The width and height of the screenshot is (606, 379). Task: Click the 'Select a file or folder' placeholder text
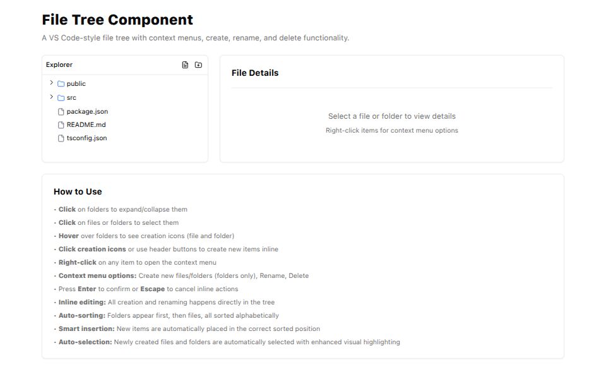click(391, 116)
